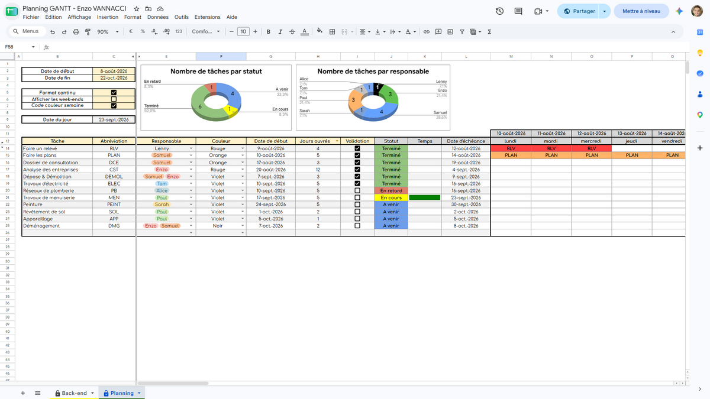This screenshot has height=399, width=710.
Task: Open the fill color picker
Action: 320,32
